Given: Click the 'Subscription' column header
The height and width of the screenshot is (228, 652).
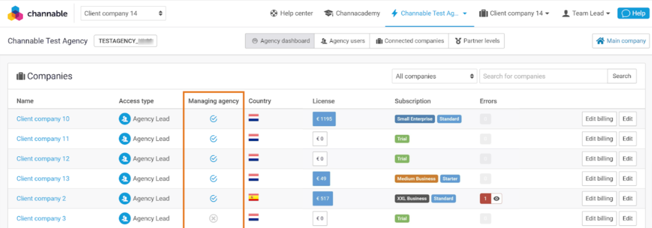Looking at the screenshot, I should (413, 101).
